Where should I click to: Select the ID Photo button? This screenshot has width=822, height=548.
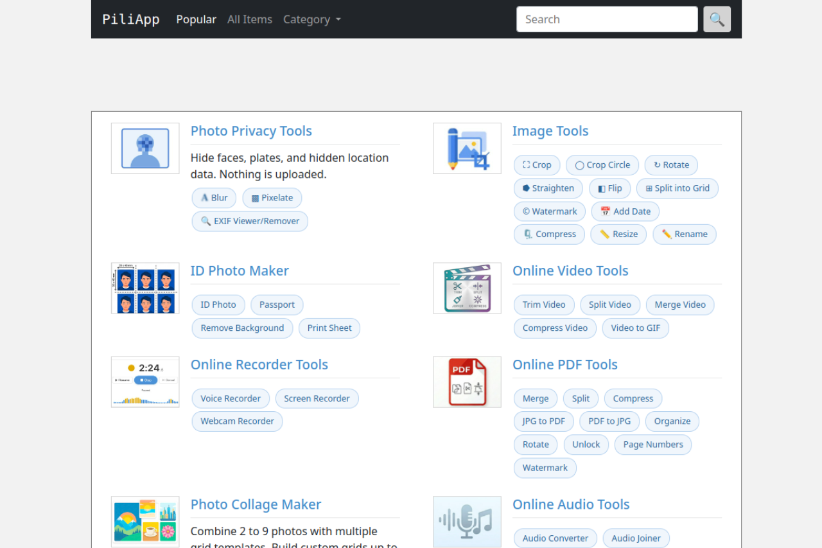(218, 305)
